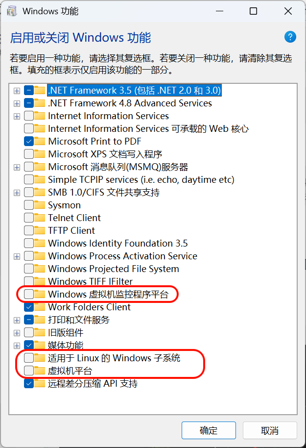
Task: Uncheck Work Folders Client checkbox
Action: [x=29, y=307]
